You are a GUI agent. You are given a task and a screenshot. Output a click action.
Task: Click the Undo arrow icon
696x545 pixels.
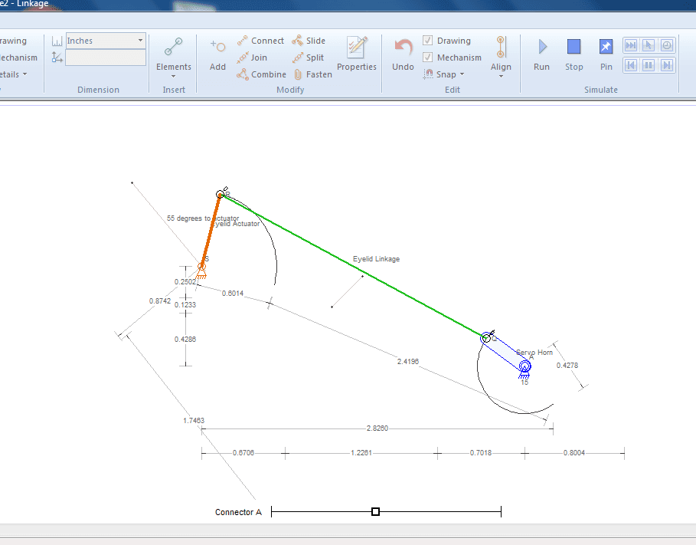[x=403, y=48]
